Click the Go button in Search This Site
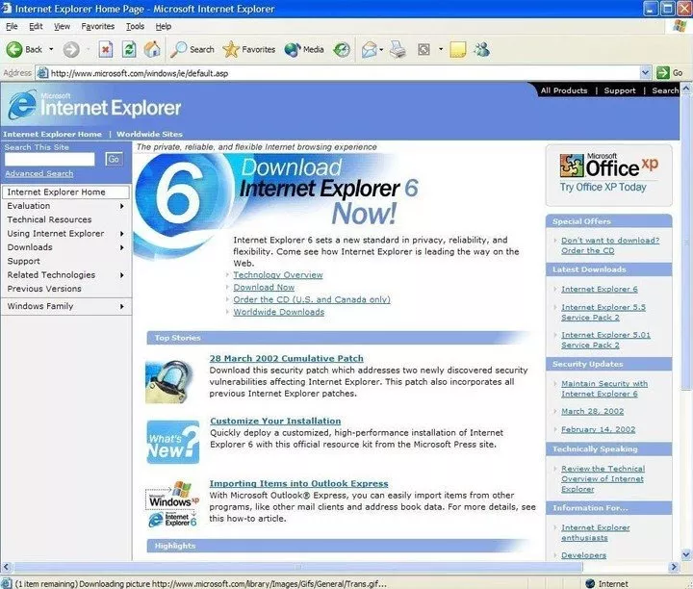The height and width of the screenshot is (589, 693). pyautogui.click(x=114, y=159)
